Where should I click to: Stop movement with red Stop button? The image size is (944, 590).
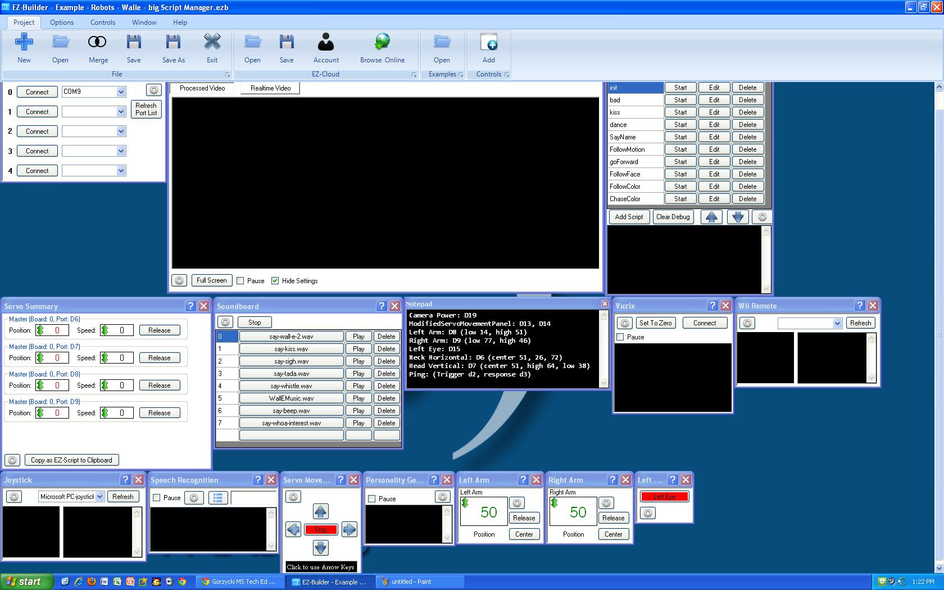coord(321,529)
